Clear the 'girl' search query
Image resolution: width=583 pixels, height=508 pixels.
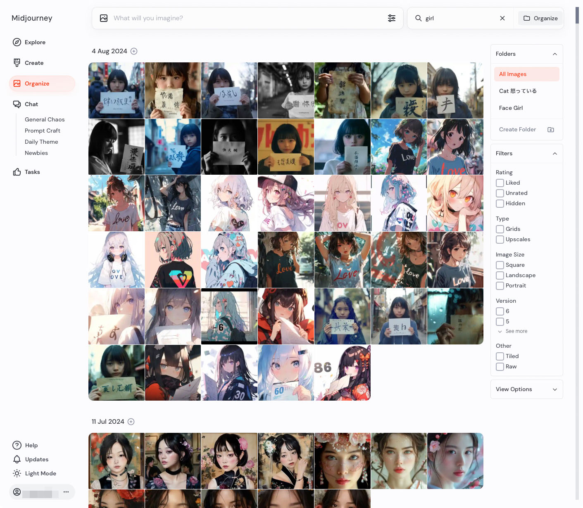click(502, 18)
